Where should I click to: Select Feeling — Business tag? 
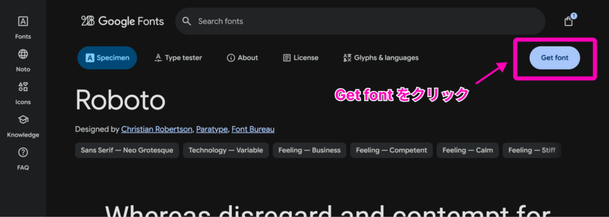click(309, 150)
